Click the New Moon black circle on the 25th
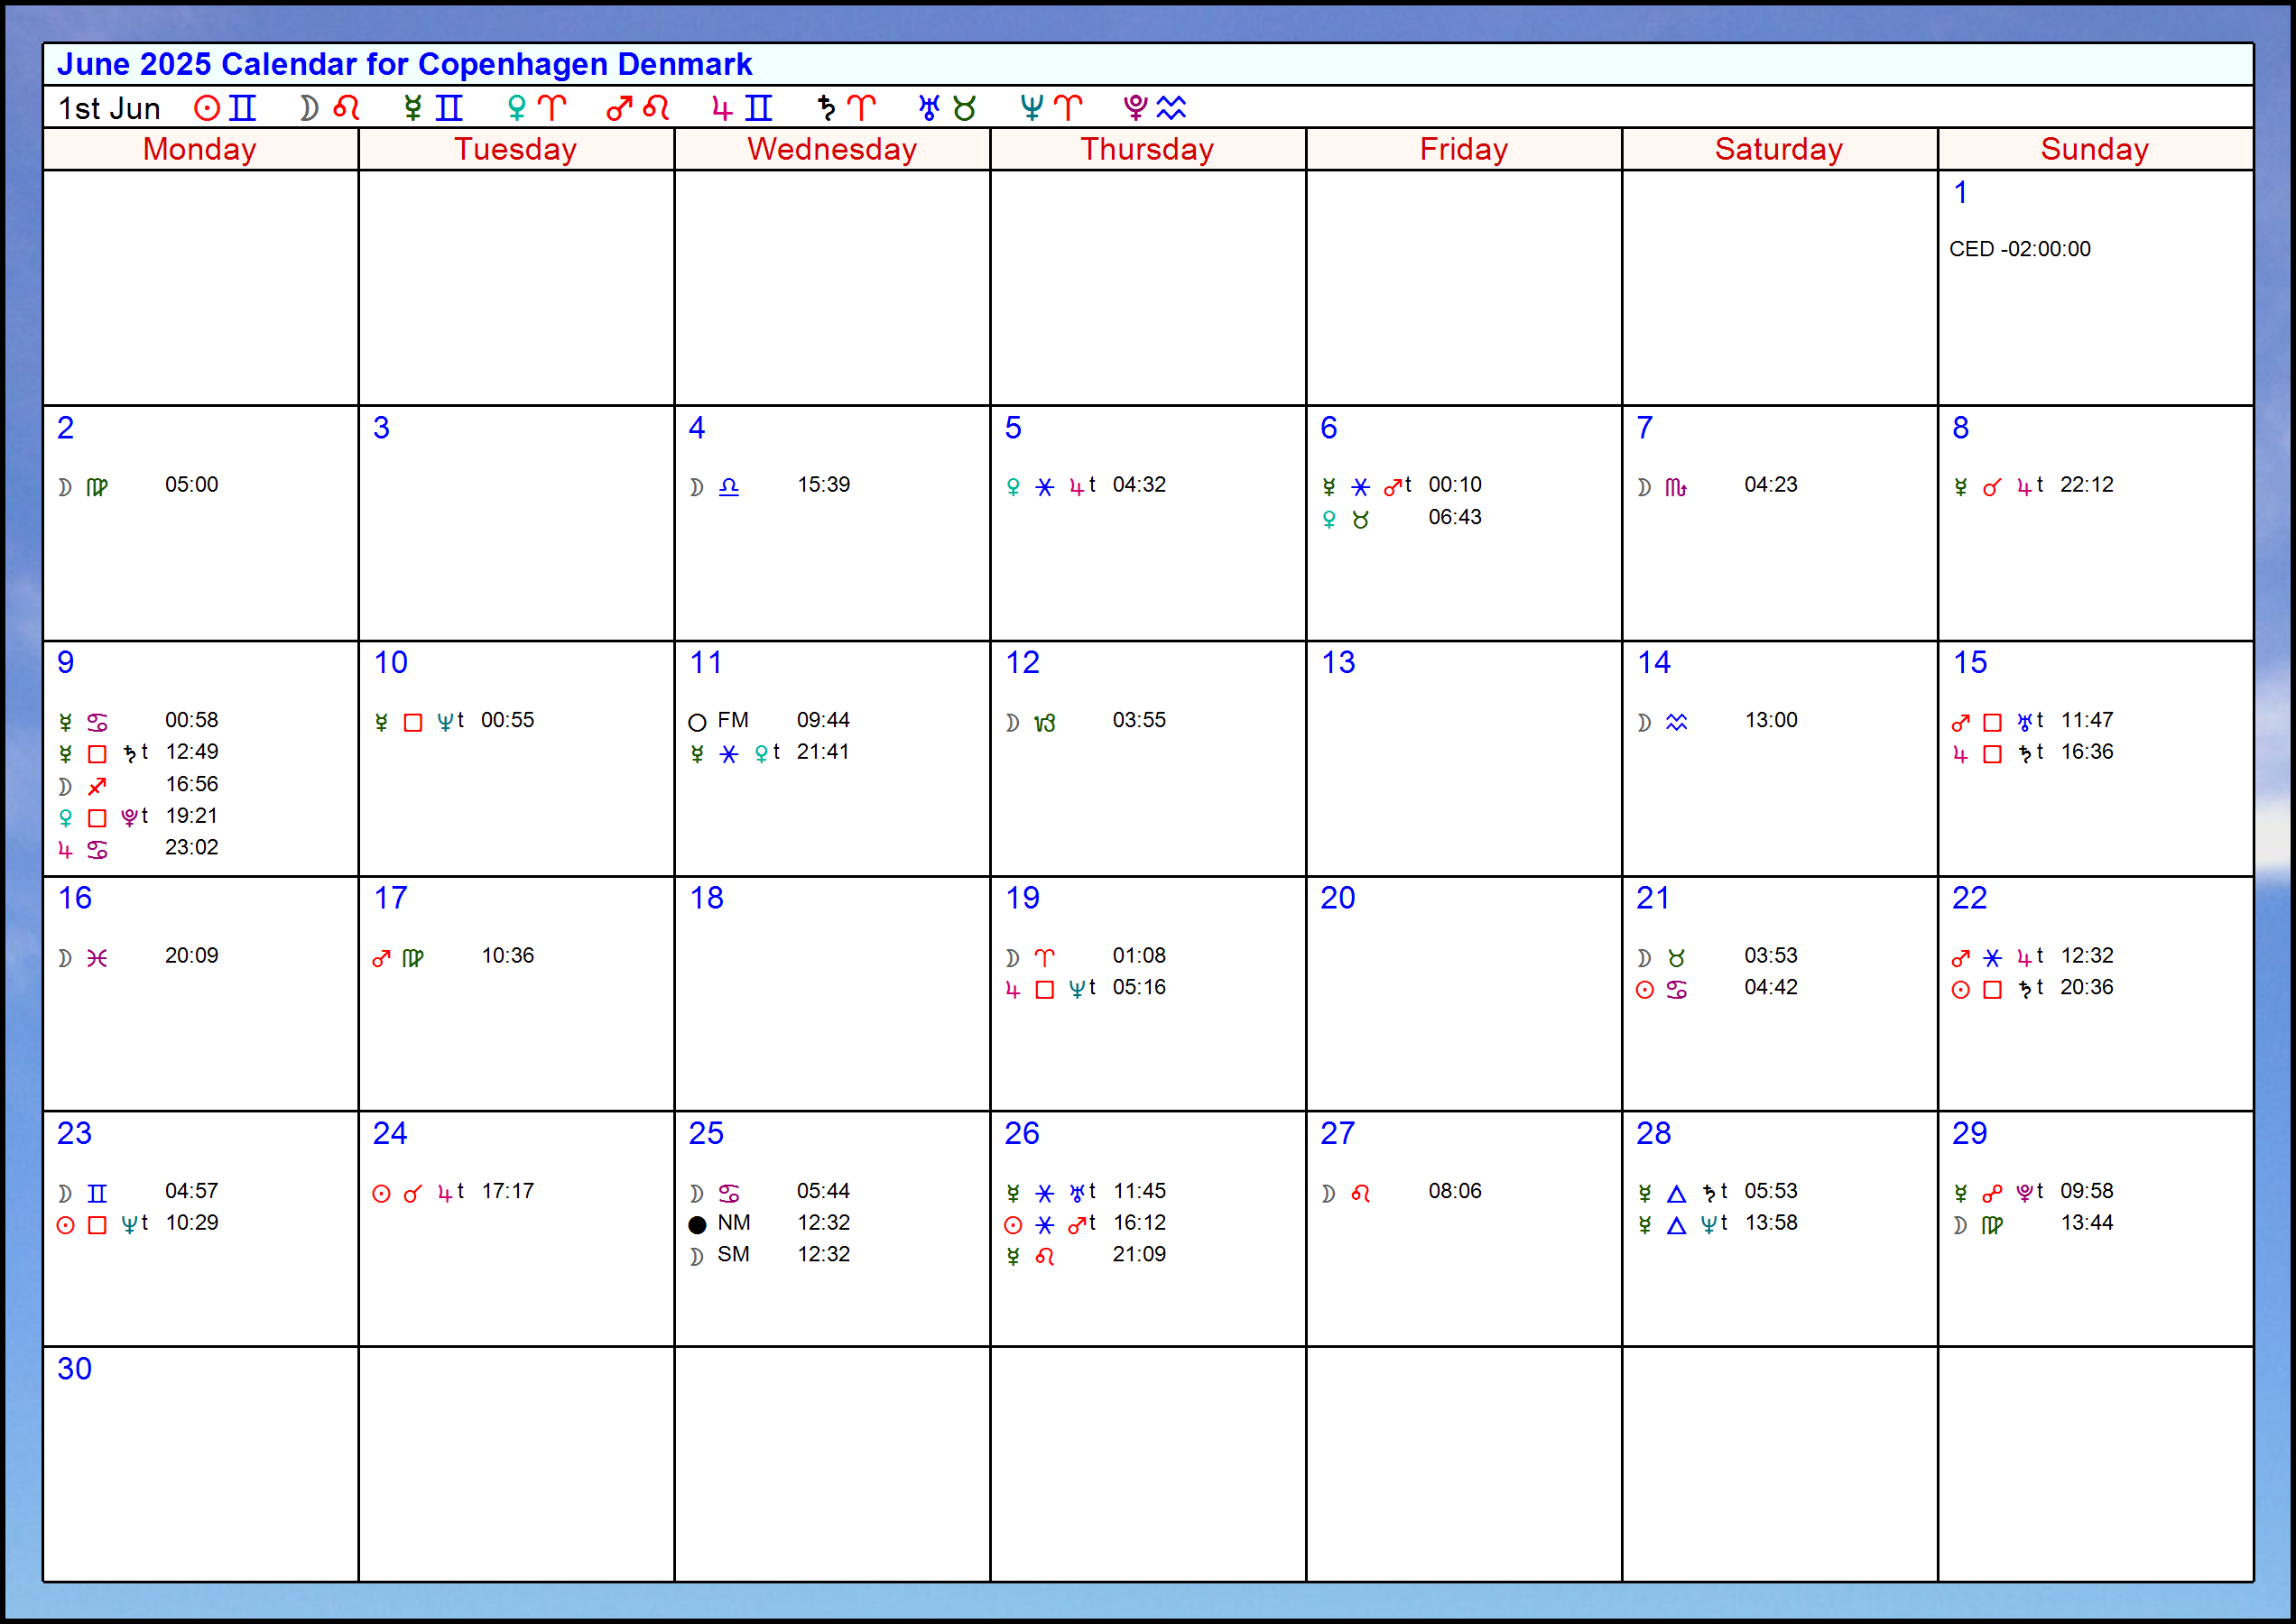2296x1624 pixels. coord(698,1224)
